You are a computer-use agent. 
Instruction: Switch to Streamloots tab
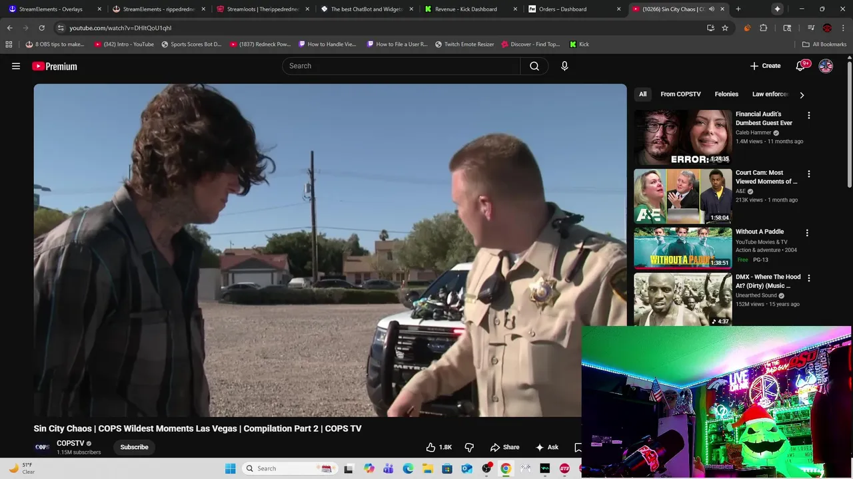click(263, 9)
